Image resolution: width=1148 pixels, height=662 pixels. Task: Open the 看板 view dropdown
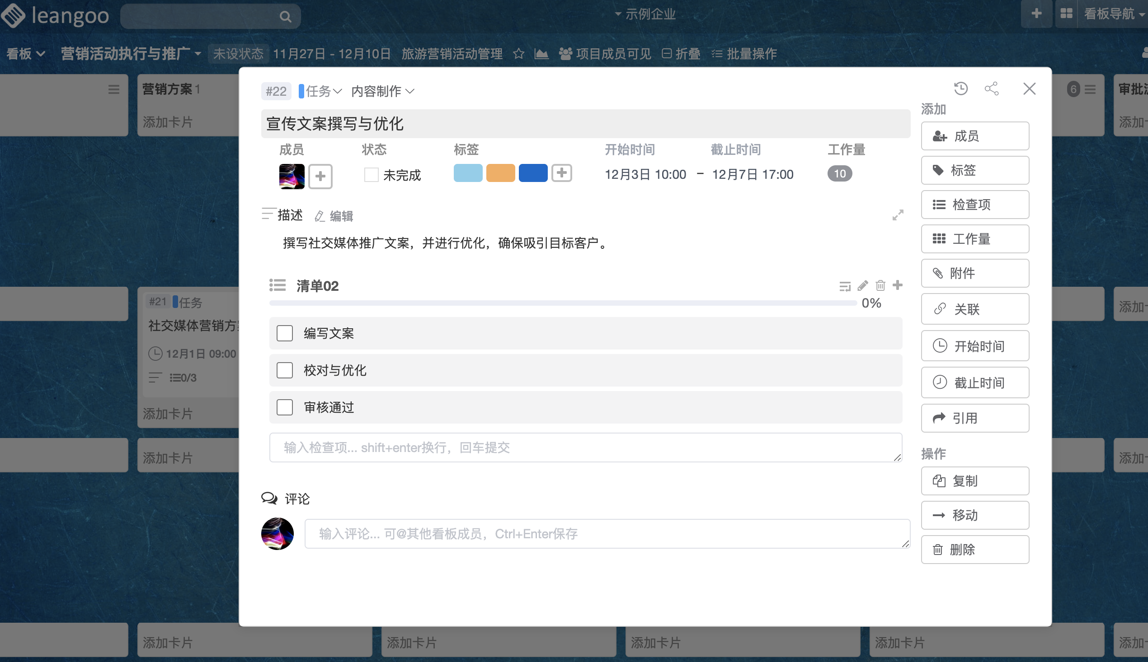pos(25,54)
